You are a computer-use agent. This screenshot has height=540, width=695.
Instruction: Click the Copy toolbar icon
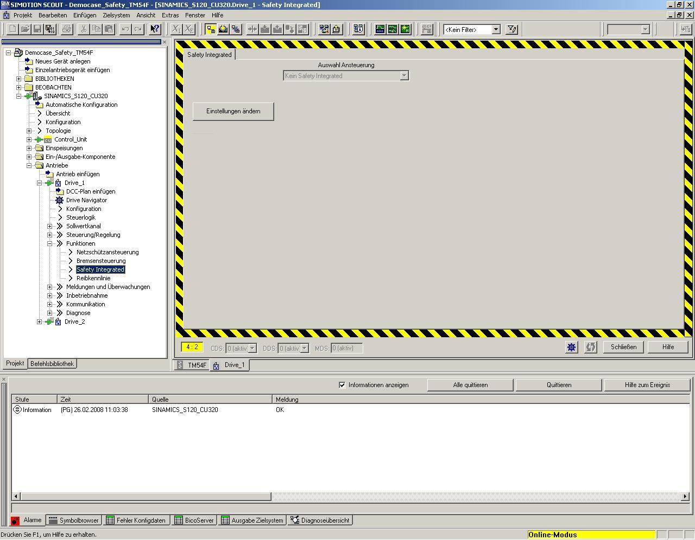(96, 29)
